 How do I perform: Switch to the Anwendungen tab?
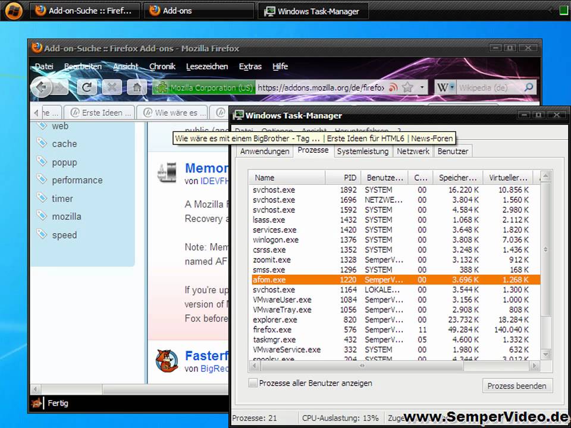[x=265, y=151]
